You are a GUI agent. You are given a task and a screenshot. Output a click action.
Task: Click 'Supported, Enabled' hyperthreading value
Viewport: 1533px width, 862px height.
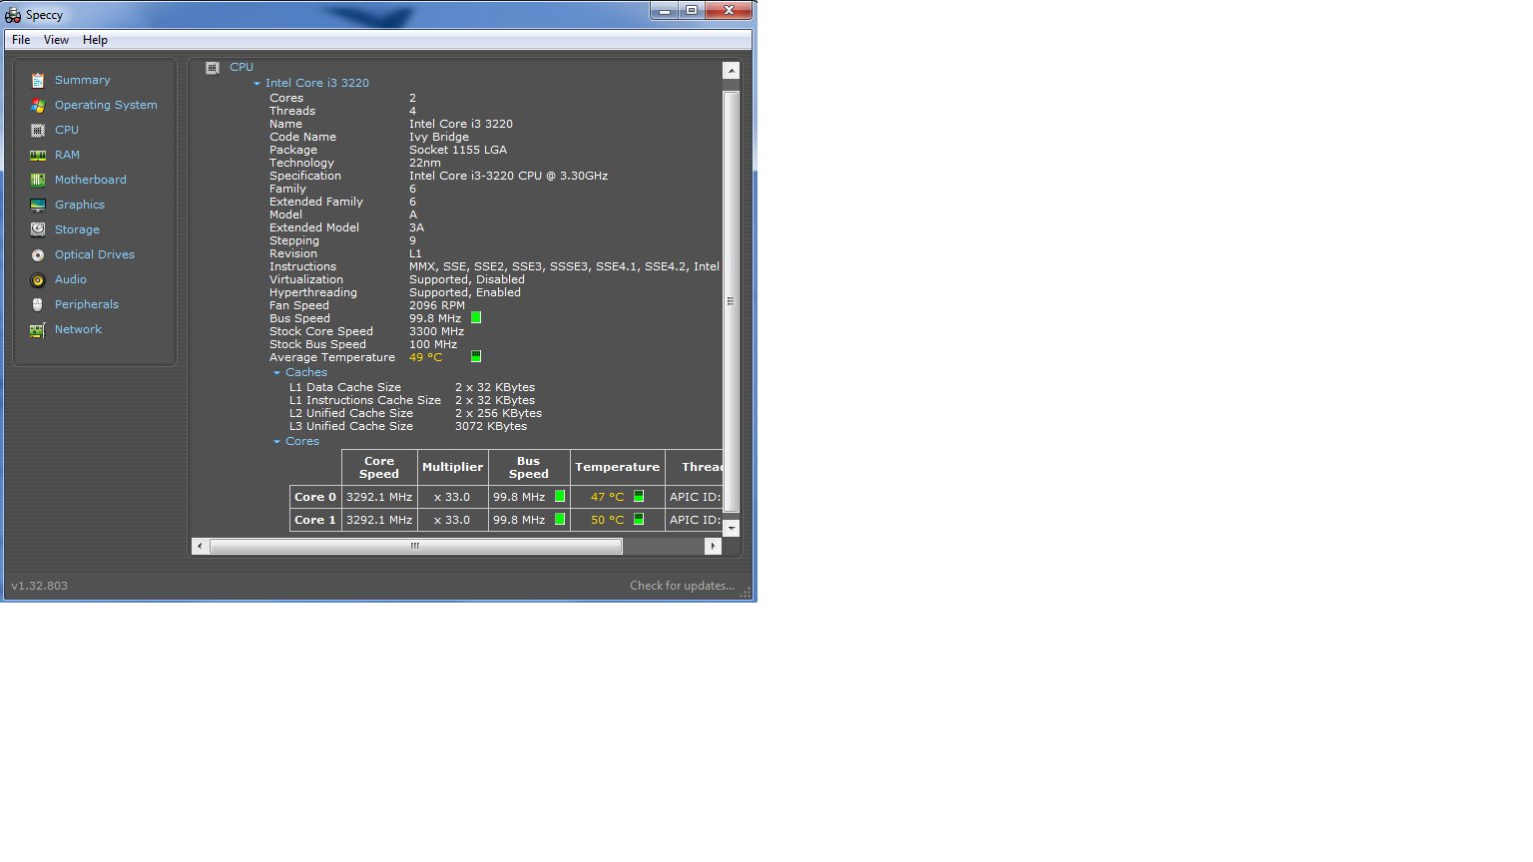465,292
